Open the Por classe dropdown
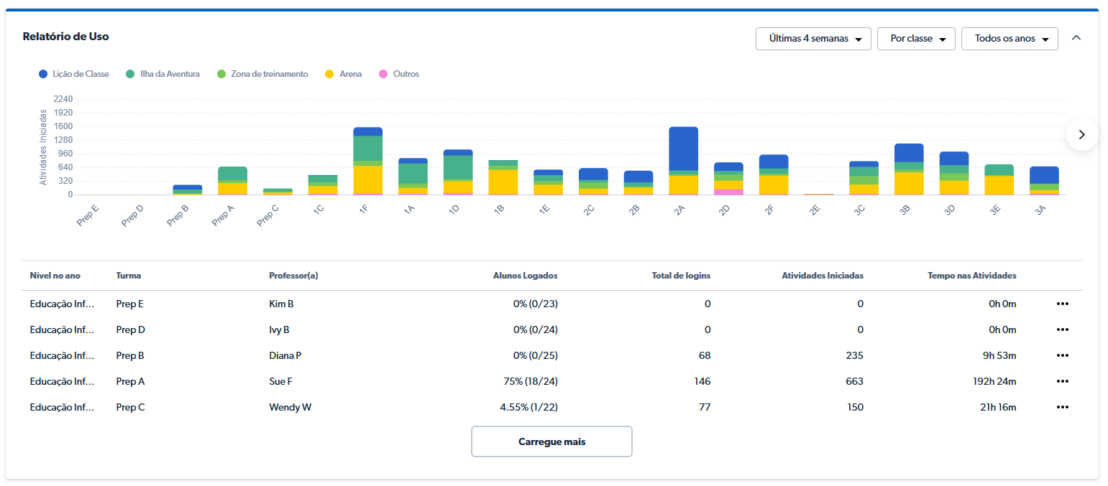 click(x=915, y=39)
